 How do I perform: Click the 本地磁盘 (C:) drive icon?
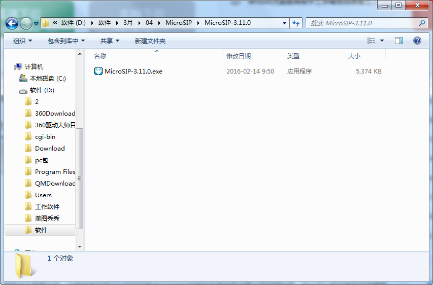tap(23, 79)
